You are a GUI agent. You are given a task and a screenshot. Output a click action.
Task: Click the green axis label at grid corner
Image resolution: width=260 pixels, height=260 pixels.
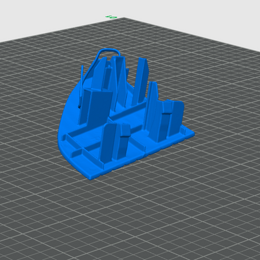click(111, 17)
